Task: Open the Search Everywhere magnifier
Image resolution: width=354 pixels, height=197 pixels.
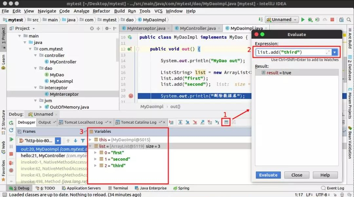Action: [x=349, y=20]
